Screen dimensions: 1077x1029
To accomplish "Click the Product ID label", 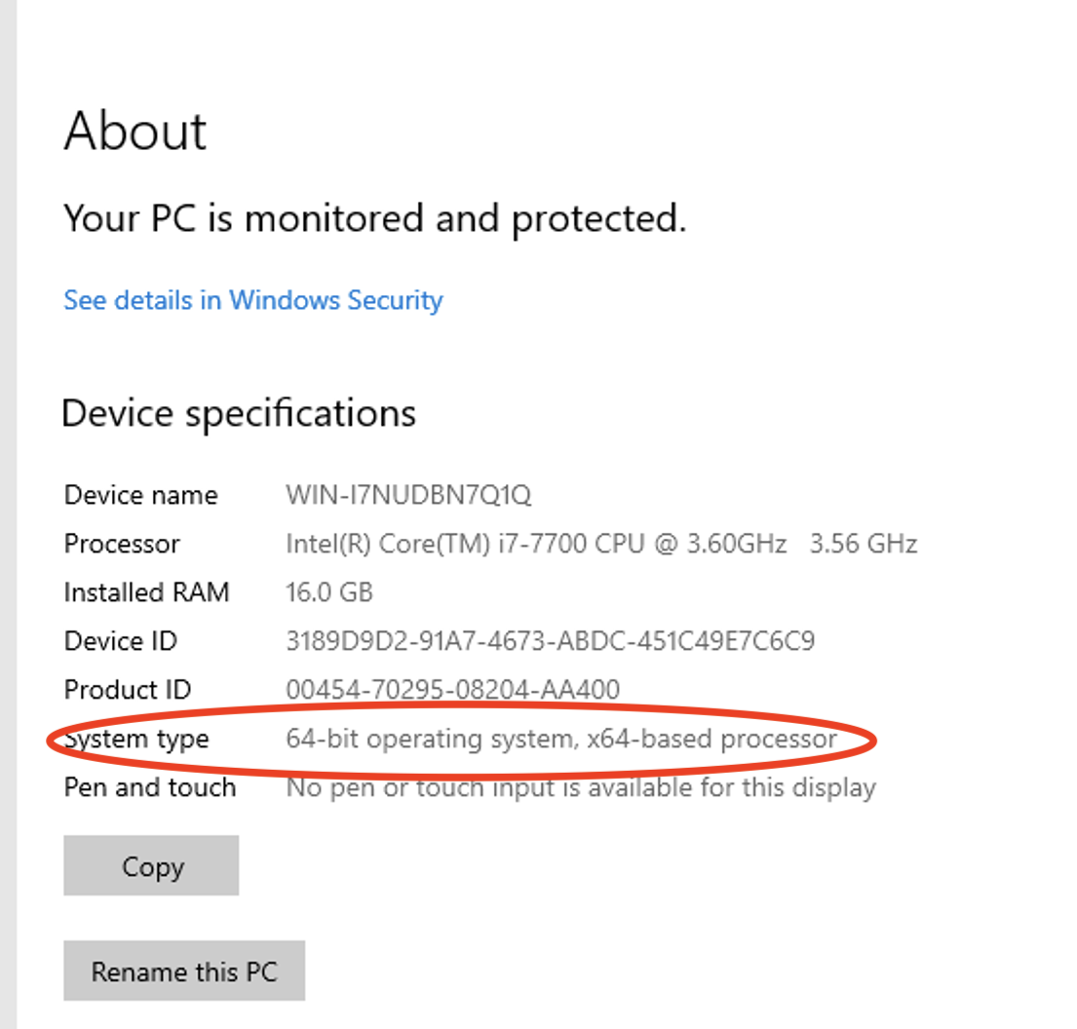I will point(127,690).
